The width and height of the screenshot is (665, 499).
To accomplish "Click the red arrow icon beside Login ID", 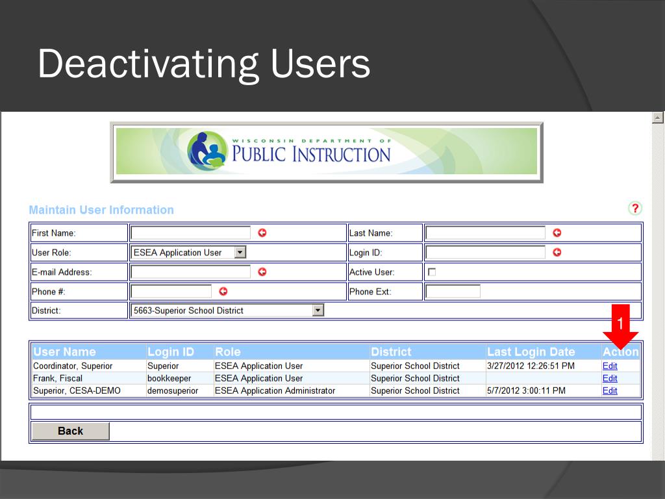I will (557, 252).
